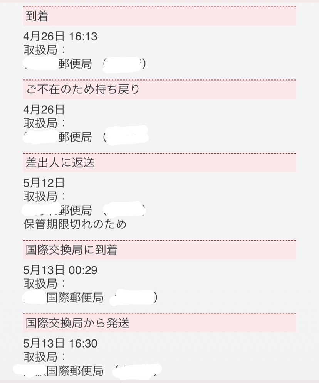Open 国際郵便局 name under 16:30 entry
319x383 pixels.
click(x=75, y=371)
